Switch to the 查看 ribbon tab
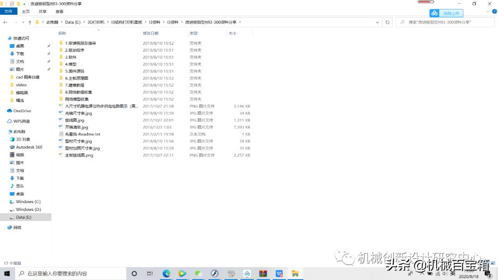Screen dimensions: 498x280 coord(59,12)
